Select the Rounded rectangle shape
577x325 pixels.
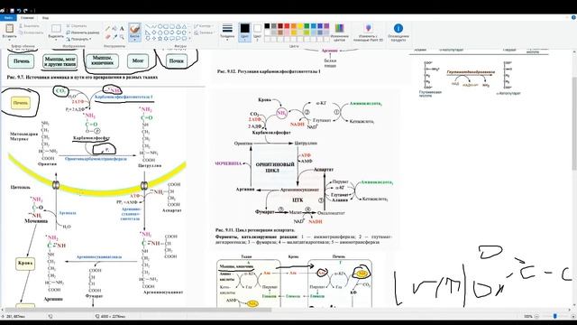pyautogui.click(x=172, y=26)
